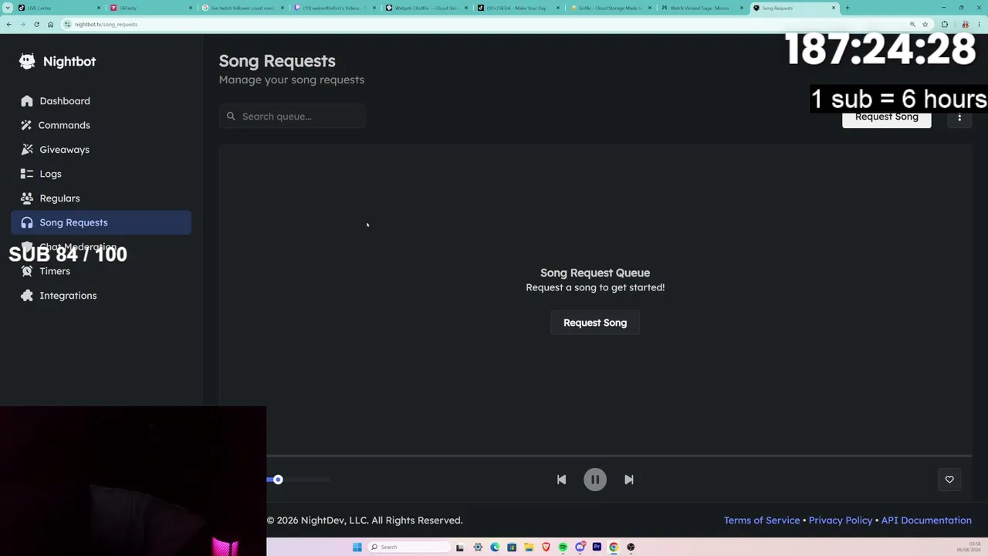Click the browser home button
The width and height of the screenshot is (988, 556).
point(50,24)
